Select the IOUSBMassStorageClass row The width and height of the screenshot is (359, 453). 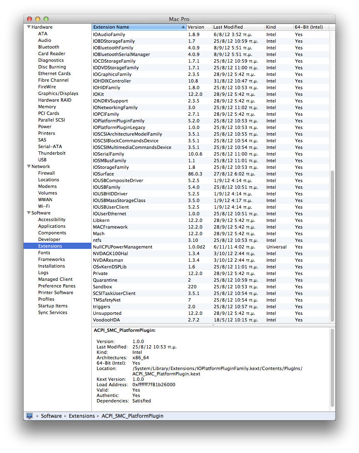click(x=210, y=200)
